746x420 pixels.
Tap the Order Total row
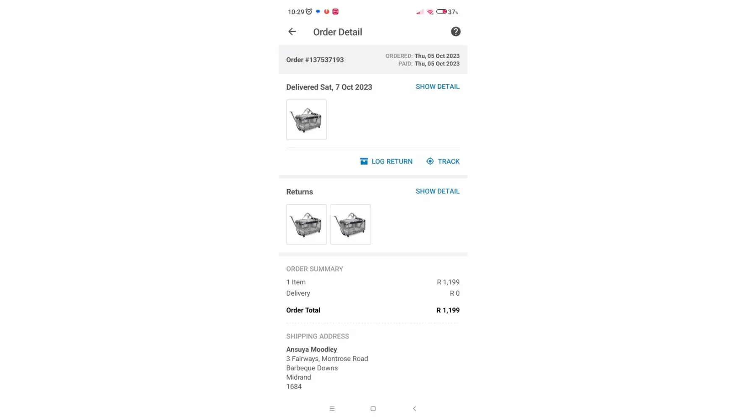373,310
